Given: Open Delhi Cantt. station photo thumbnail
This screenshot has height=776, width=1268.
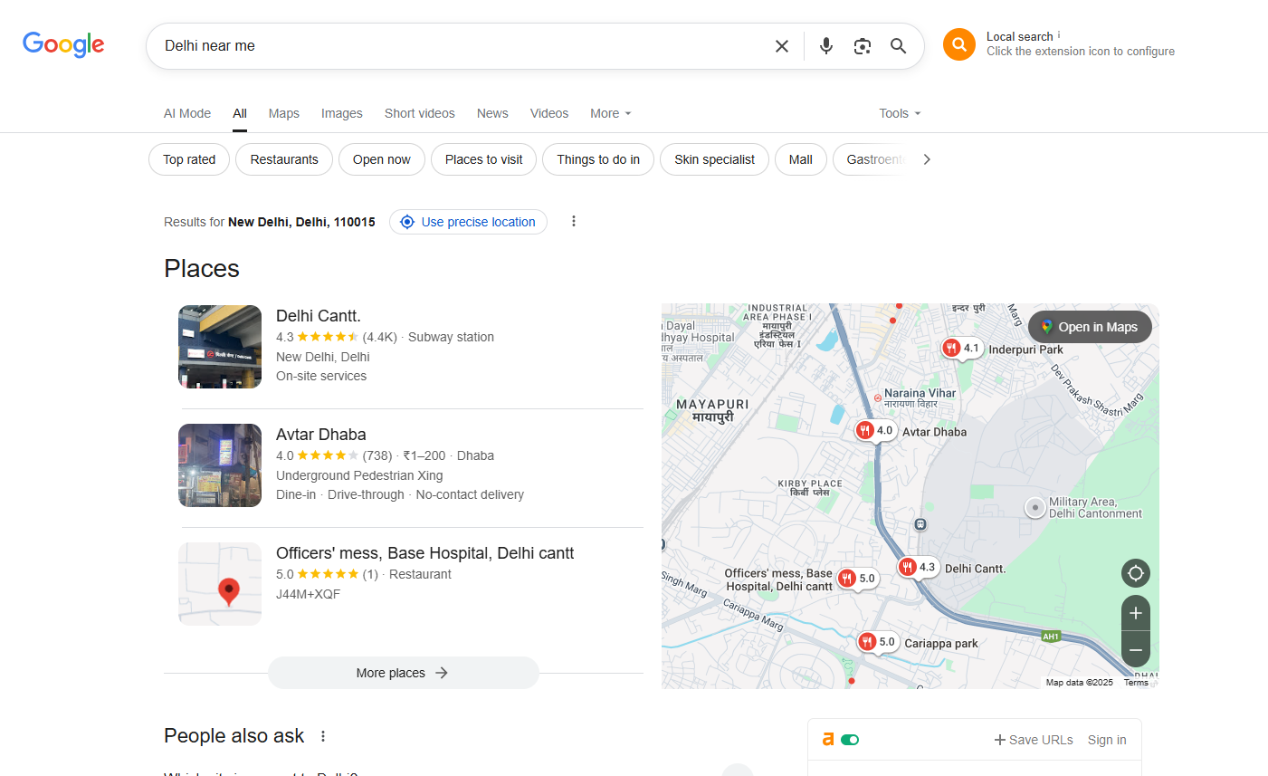Looking at the screenshot, I should point(220,347).
